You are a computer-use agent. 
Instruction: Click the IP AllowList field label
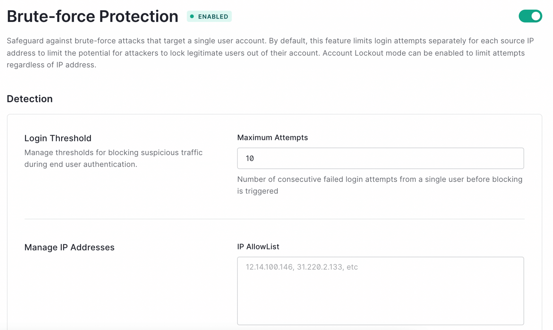(x=258, y=246)
